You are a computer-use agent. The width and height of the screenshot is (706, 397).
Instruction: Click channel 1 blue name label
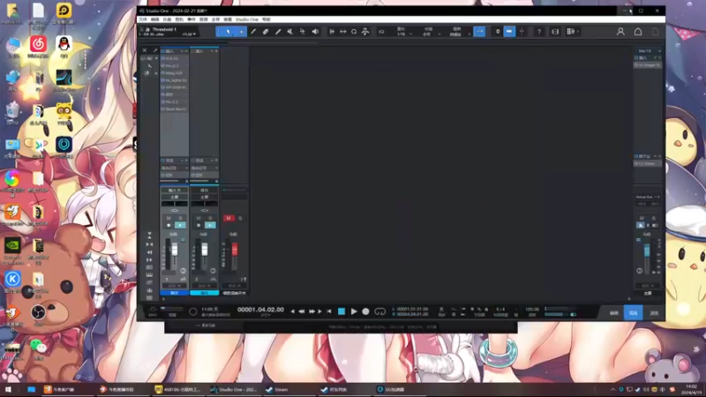tap(174, 293)
